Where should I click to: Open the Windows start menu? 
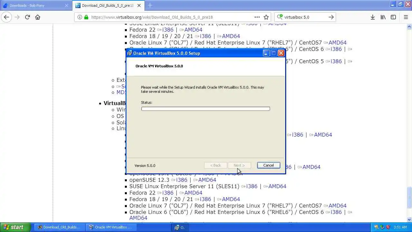15,227
